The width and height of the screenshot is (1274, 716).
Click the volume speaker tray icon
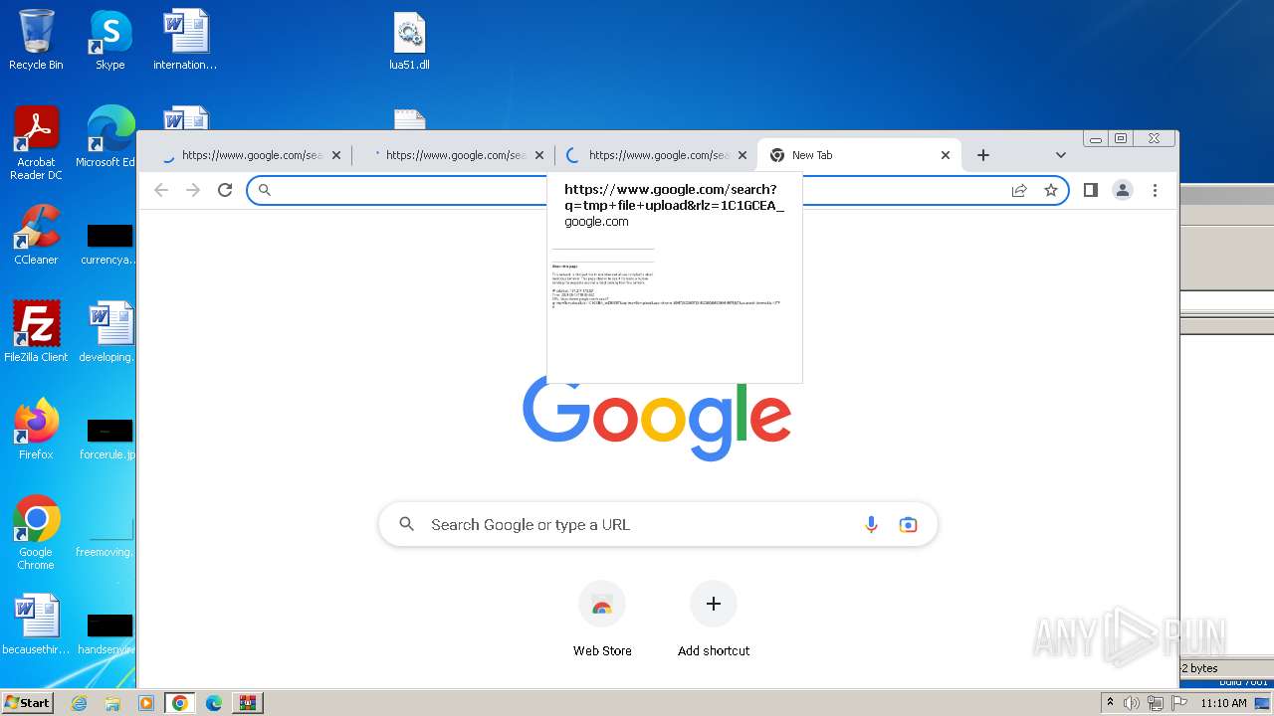coord(1132,703)
